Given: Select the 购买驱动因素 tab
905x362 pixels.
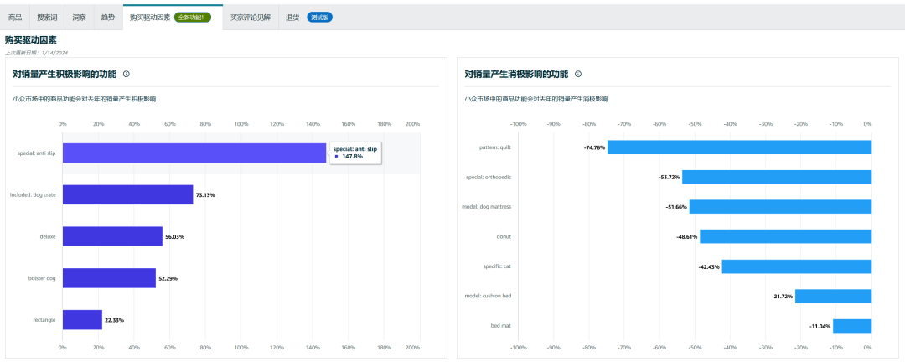Looking at the screenshot, I should click(150, 17).
